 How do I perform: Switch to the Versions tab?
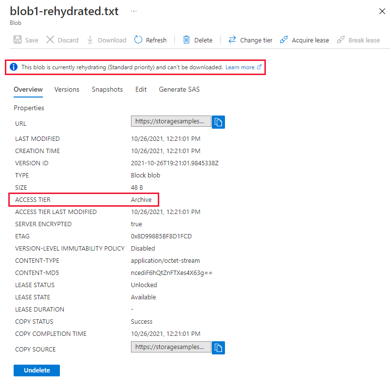tap(67, 89)
